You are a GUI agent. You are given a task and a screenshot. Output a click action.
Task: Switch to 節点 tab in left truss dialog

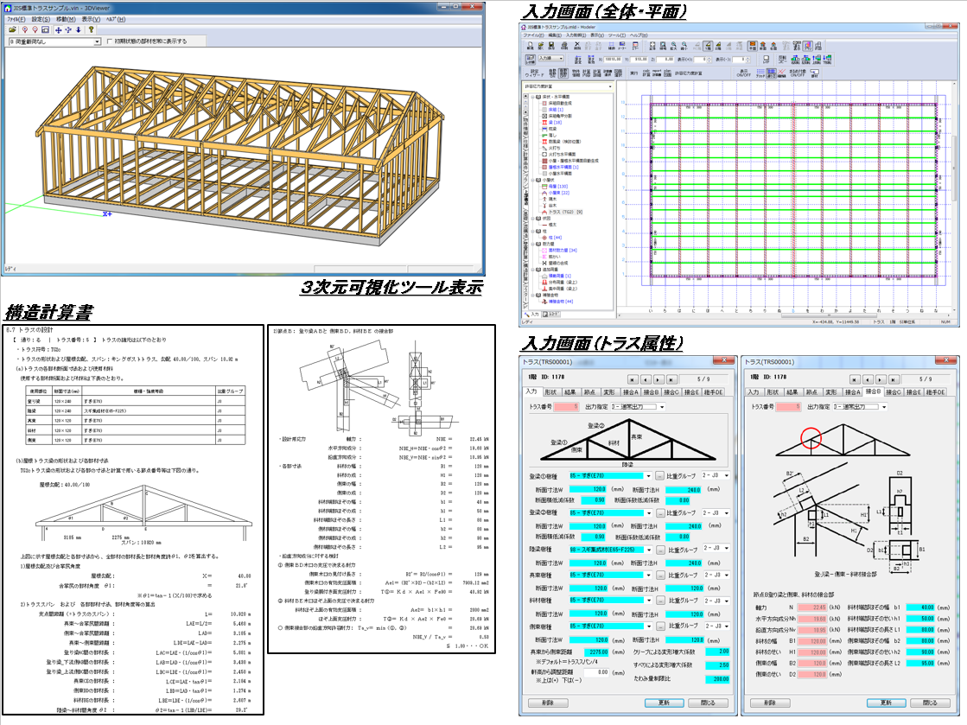589,392
